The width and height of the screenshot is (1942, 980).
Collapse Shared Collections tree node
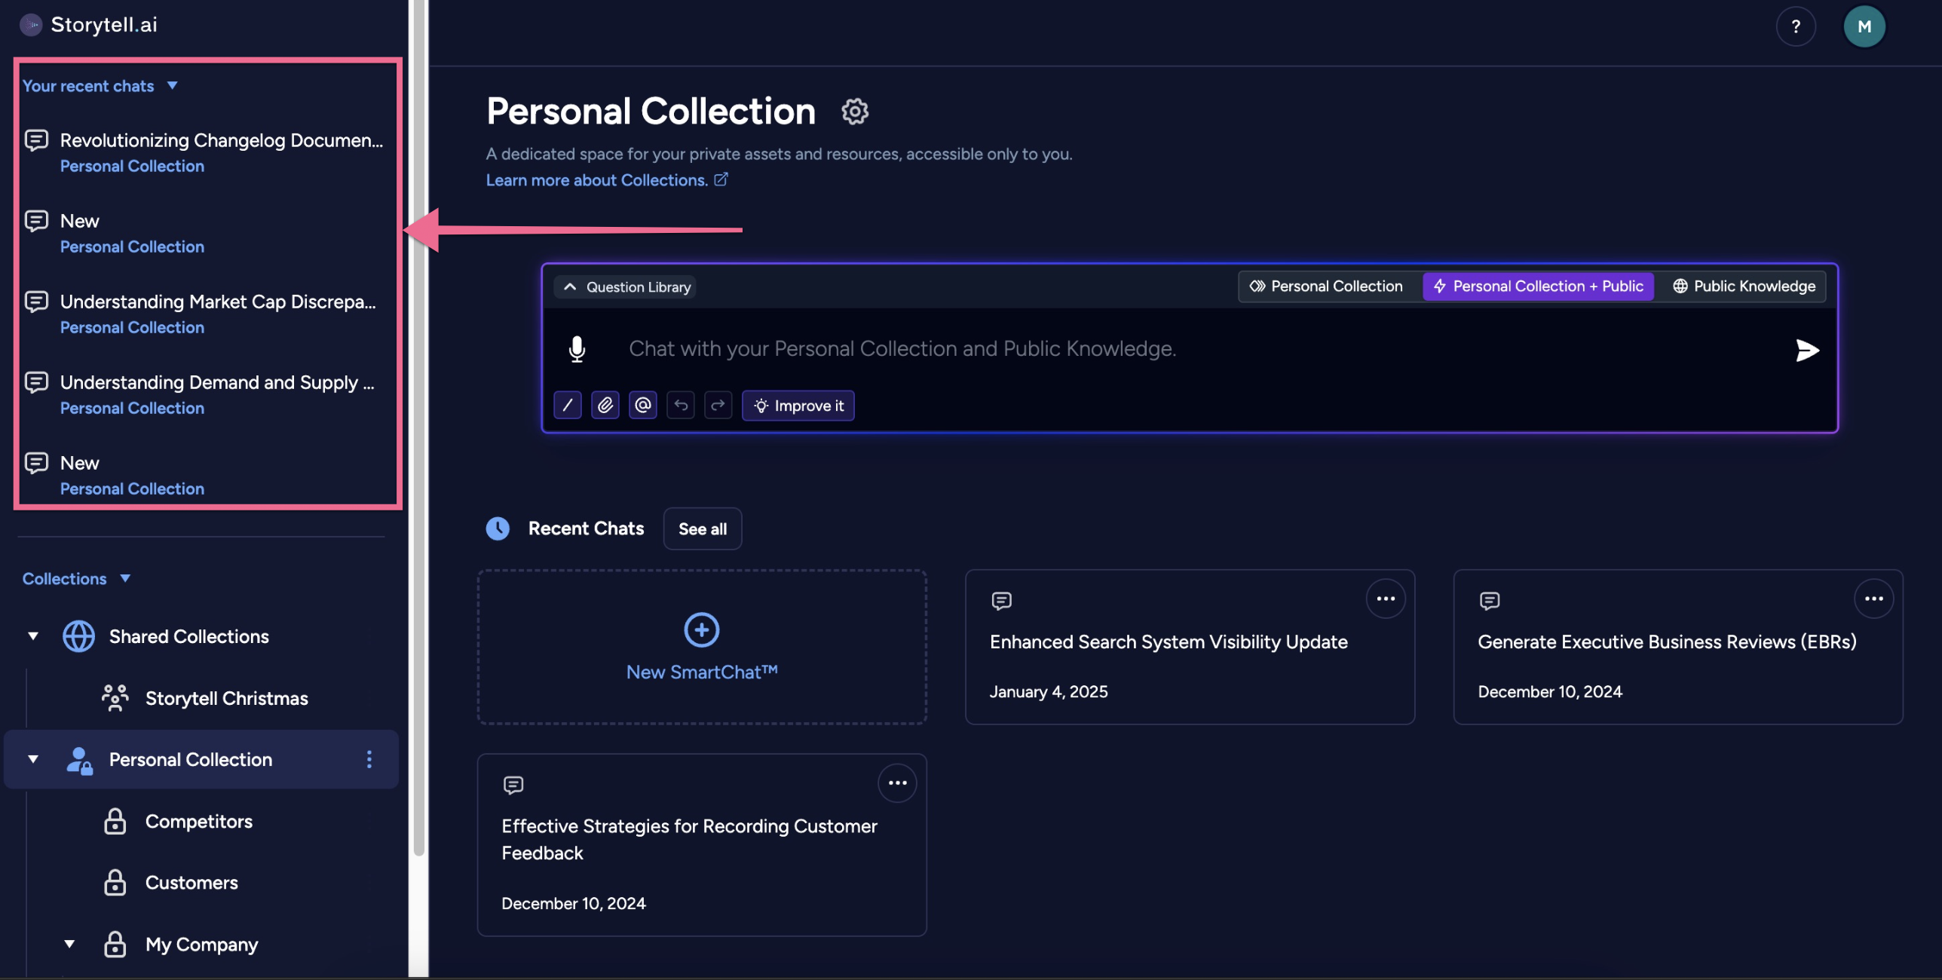tap(33, 636)
